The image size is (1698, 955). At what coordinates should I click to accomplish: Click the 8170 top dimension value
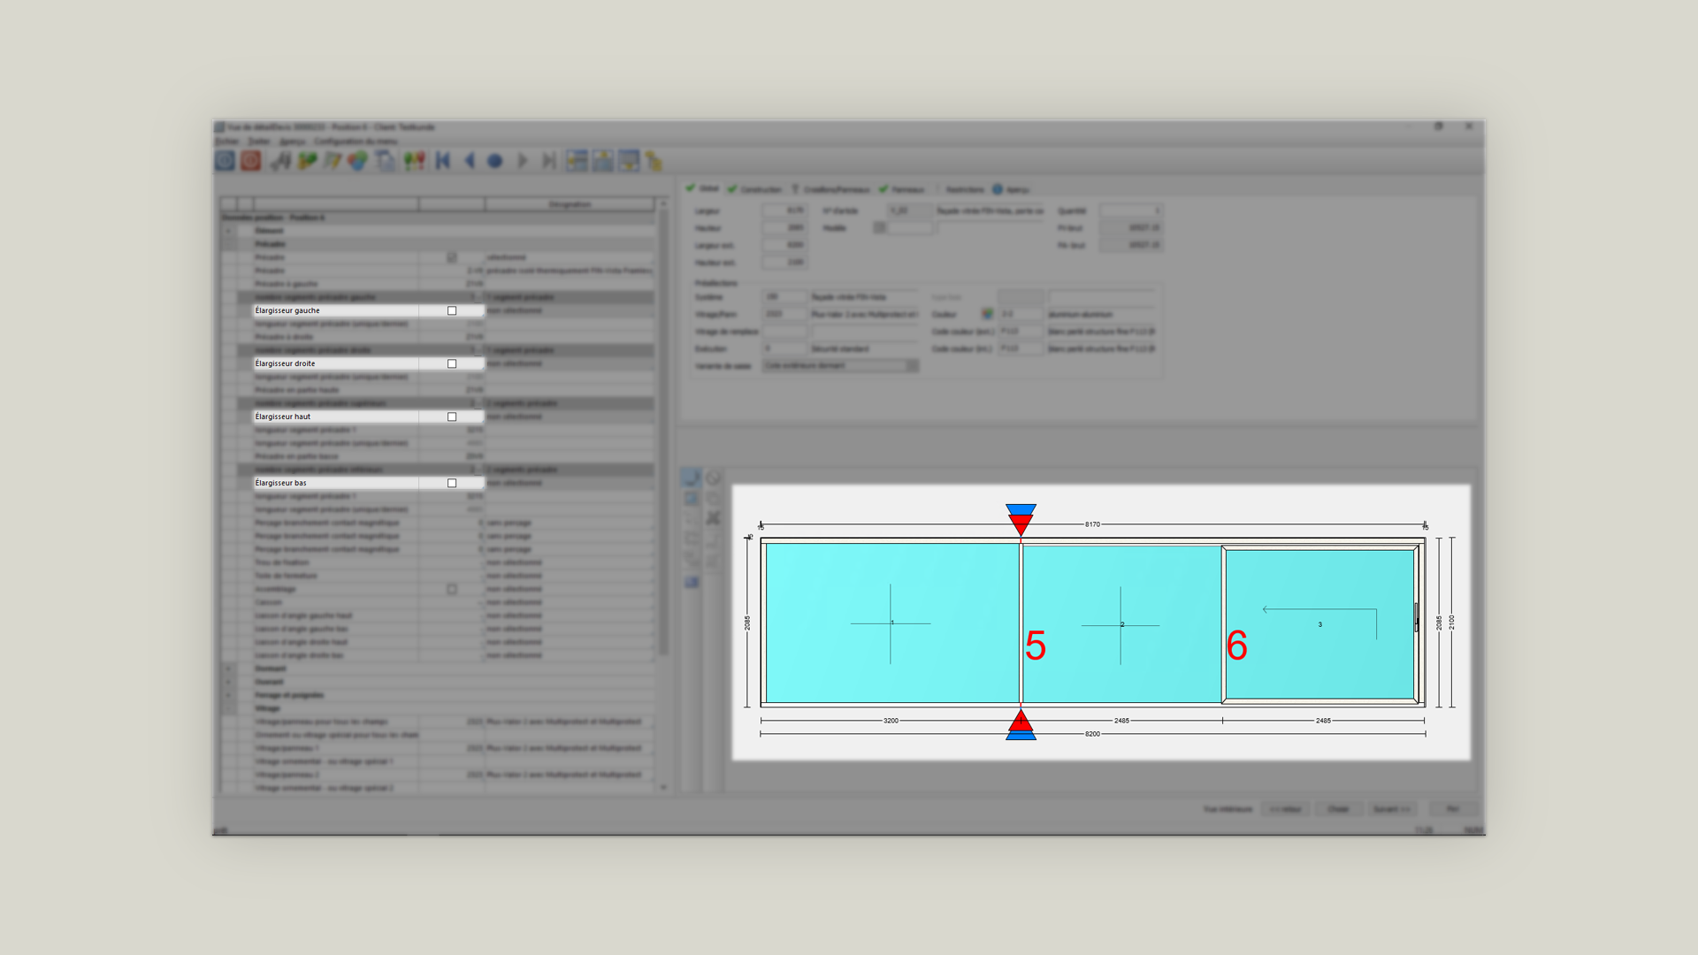tap(1092, 524)
